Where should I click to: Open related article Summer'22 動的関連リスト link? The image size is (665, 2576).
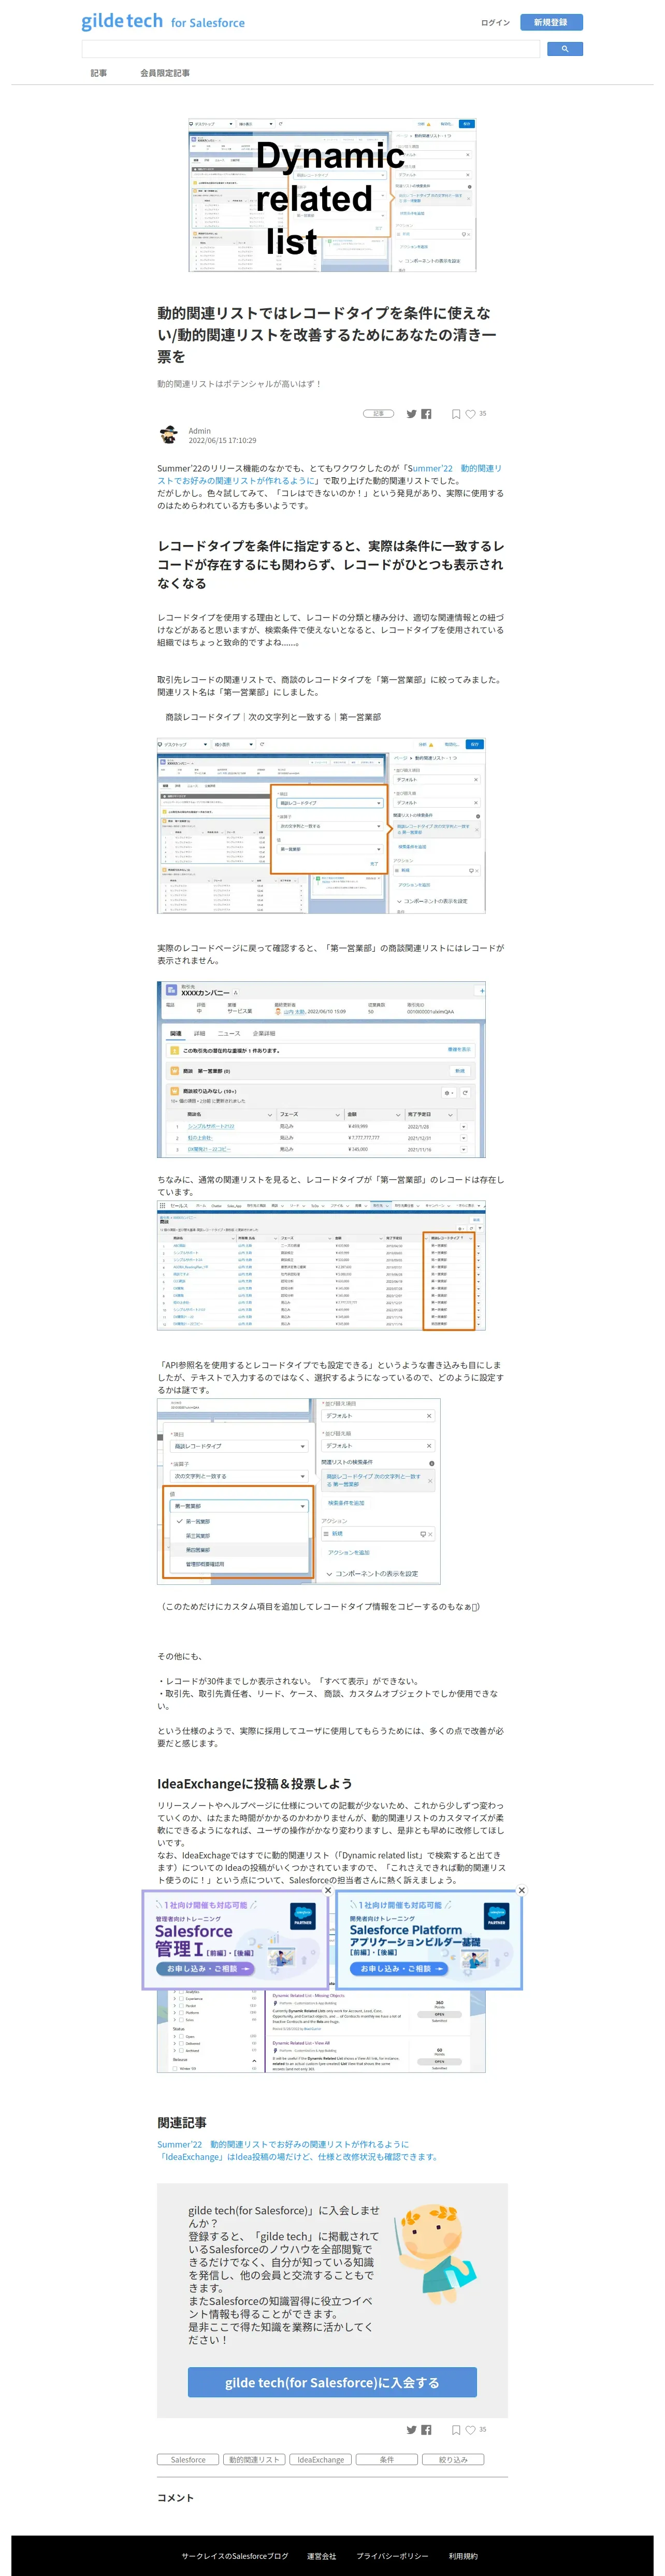click(283, 2144)
